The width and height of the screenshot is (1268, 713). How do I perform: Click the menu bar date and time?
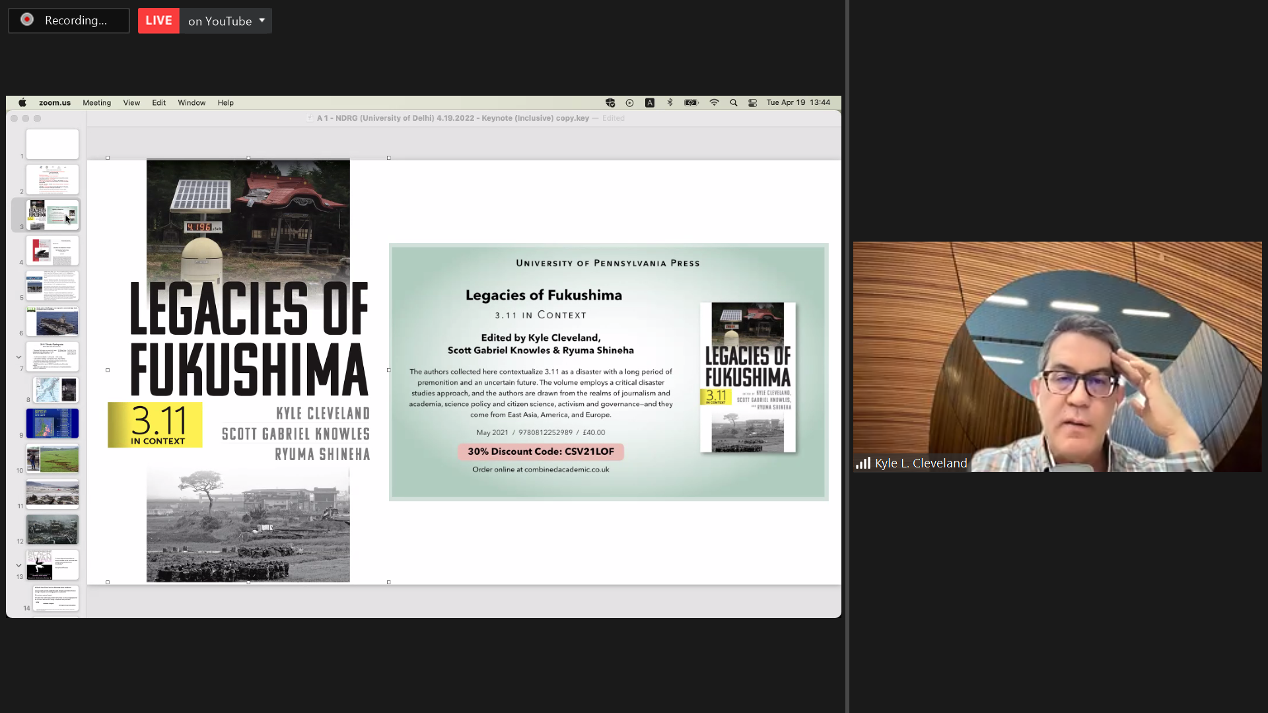(798, 103)
